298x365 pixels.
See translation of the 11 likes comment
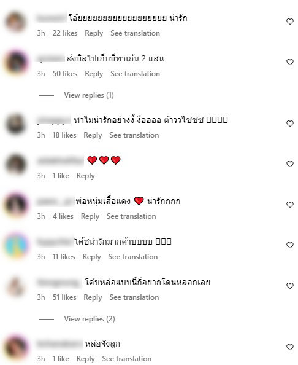(133, 257)
